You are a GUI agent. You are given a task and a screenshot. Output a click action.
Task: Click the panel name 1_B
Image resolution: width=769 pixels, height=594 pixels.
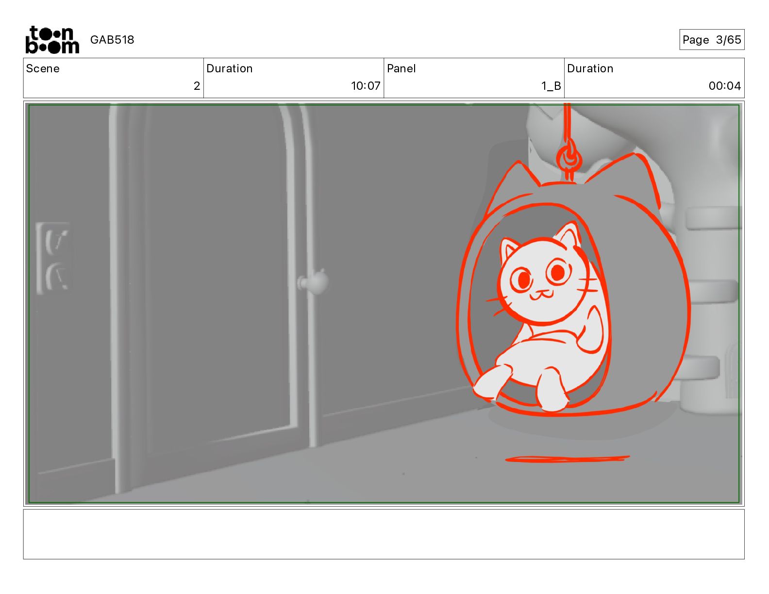[x=551, y=86]
